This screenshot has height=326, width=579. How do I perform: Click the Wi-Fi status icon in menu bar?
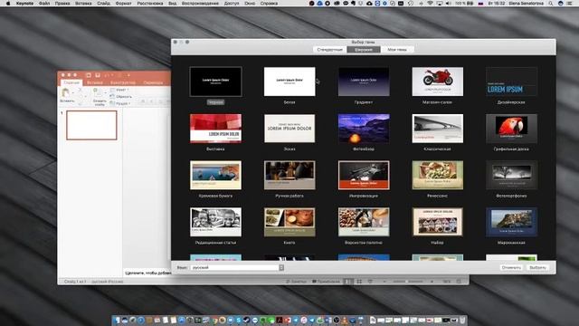[x=431, y=3]
